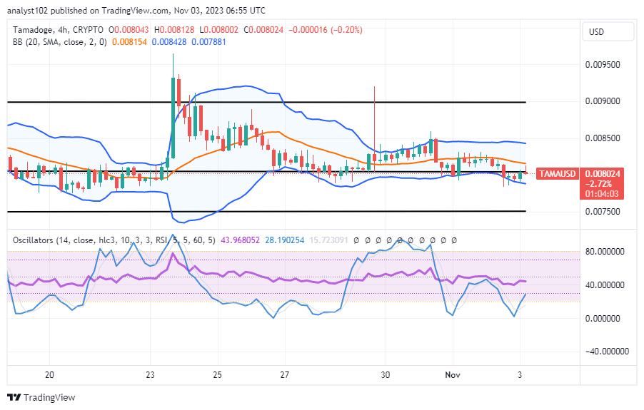Click the 0.009000 price axis label
Viewport: 644px width, 410px height.
click(603, 101)
